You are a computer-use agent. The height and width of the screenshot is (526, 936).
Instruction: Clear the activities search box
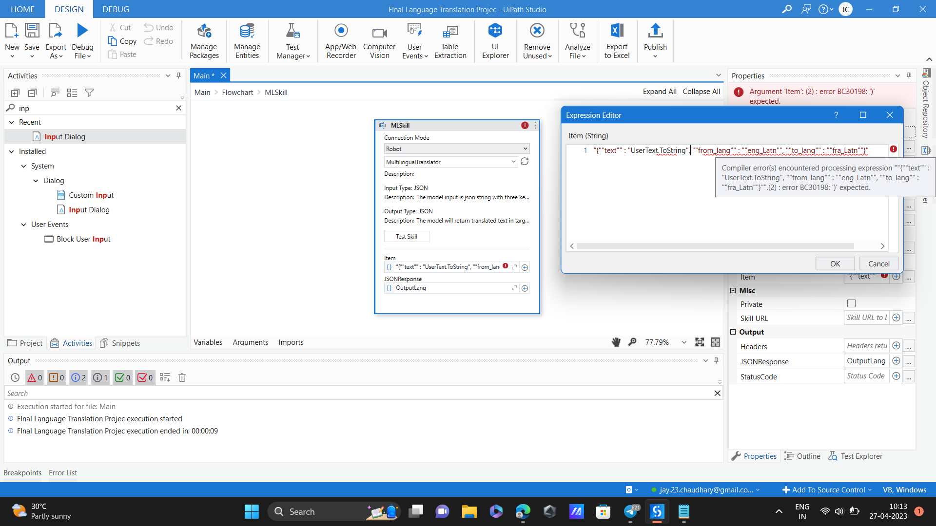(178, 108)
